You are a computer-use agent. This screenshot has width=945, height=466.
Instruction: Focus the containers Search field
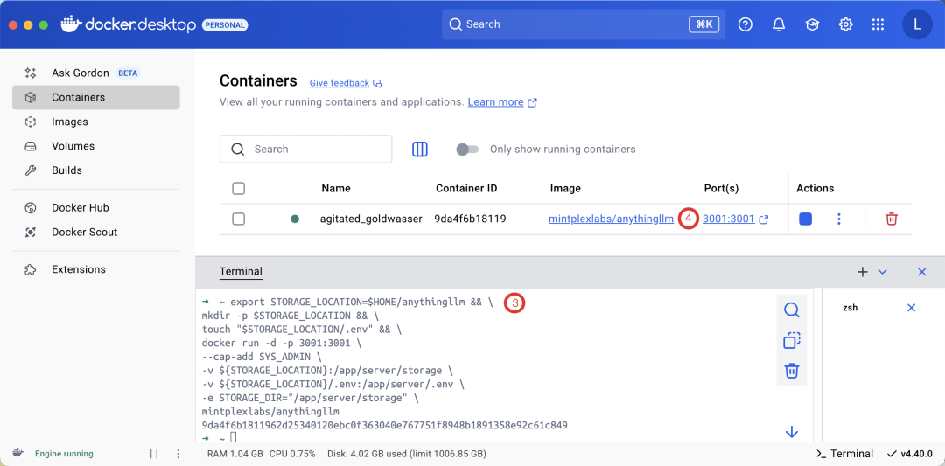pyautogui.click(x=306, y=149)
